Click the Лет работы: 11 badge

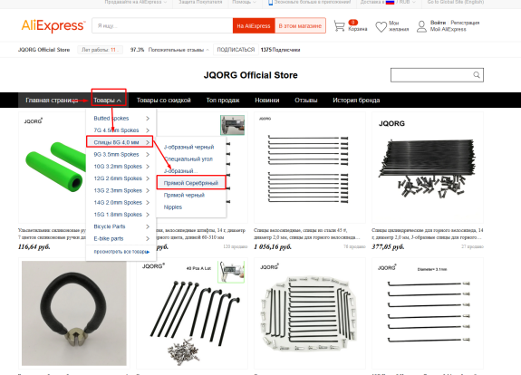point(100,50)
